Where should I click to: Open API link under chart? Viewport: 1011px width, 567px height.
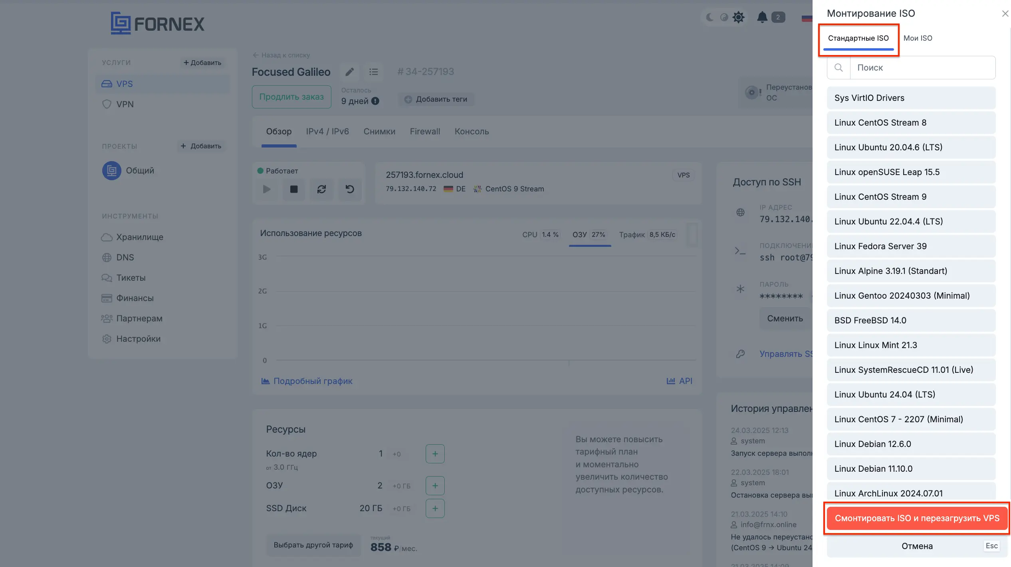(680, 381)
